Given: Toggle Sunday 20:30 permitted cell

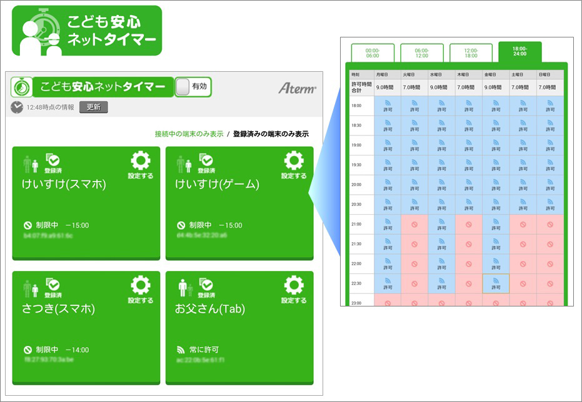Looking at the screenshot, I should pos(550,205).
